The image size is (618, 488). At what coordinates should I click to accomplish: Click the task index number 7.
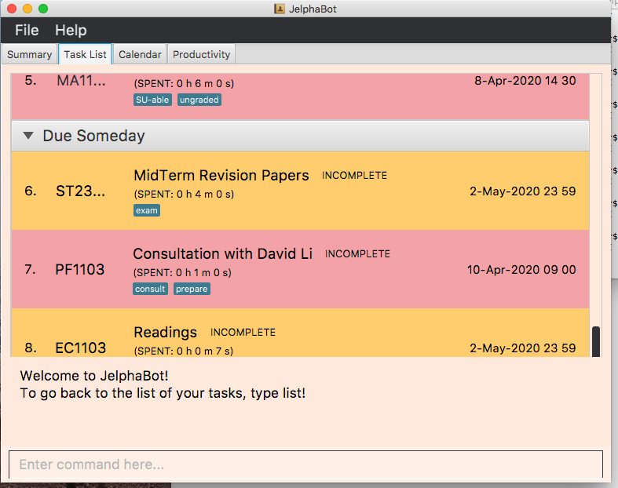click(x=30, y=269)
